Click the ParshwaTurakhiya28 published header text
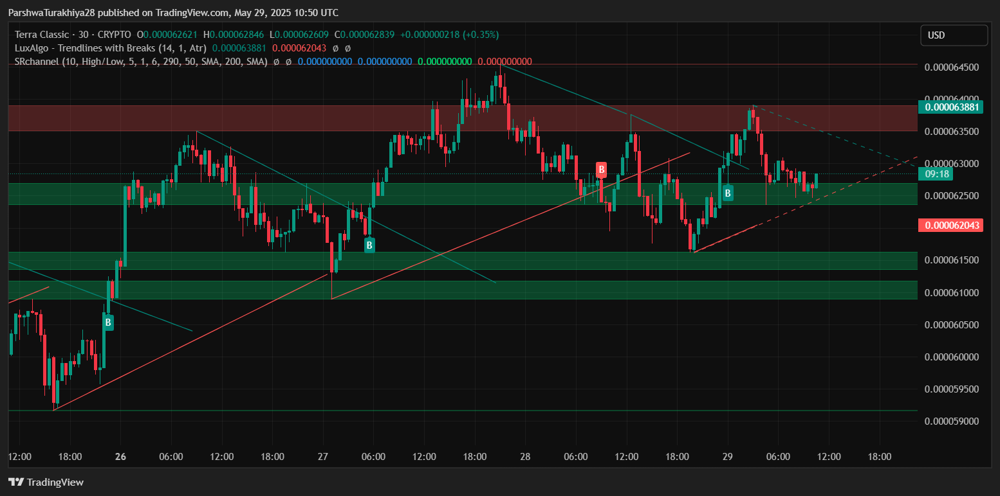The width and height of the screenshot is (1000, 496). (173, 13)
